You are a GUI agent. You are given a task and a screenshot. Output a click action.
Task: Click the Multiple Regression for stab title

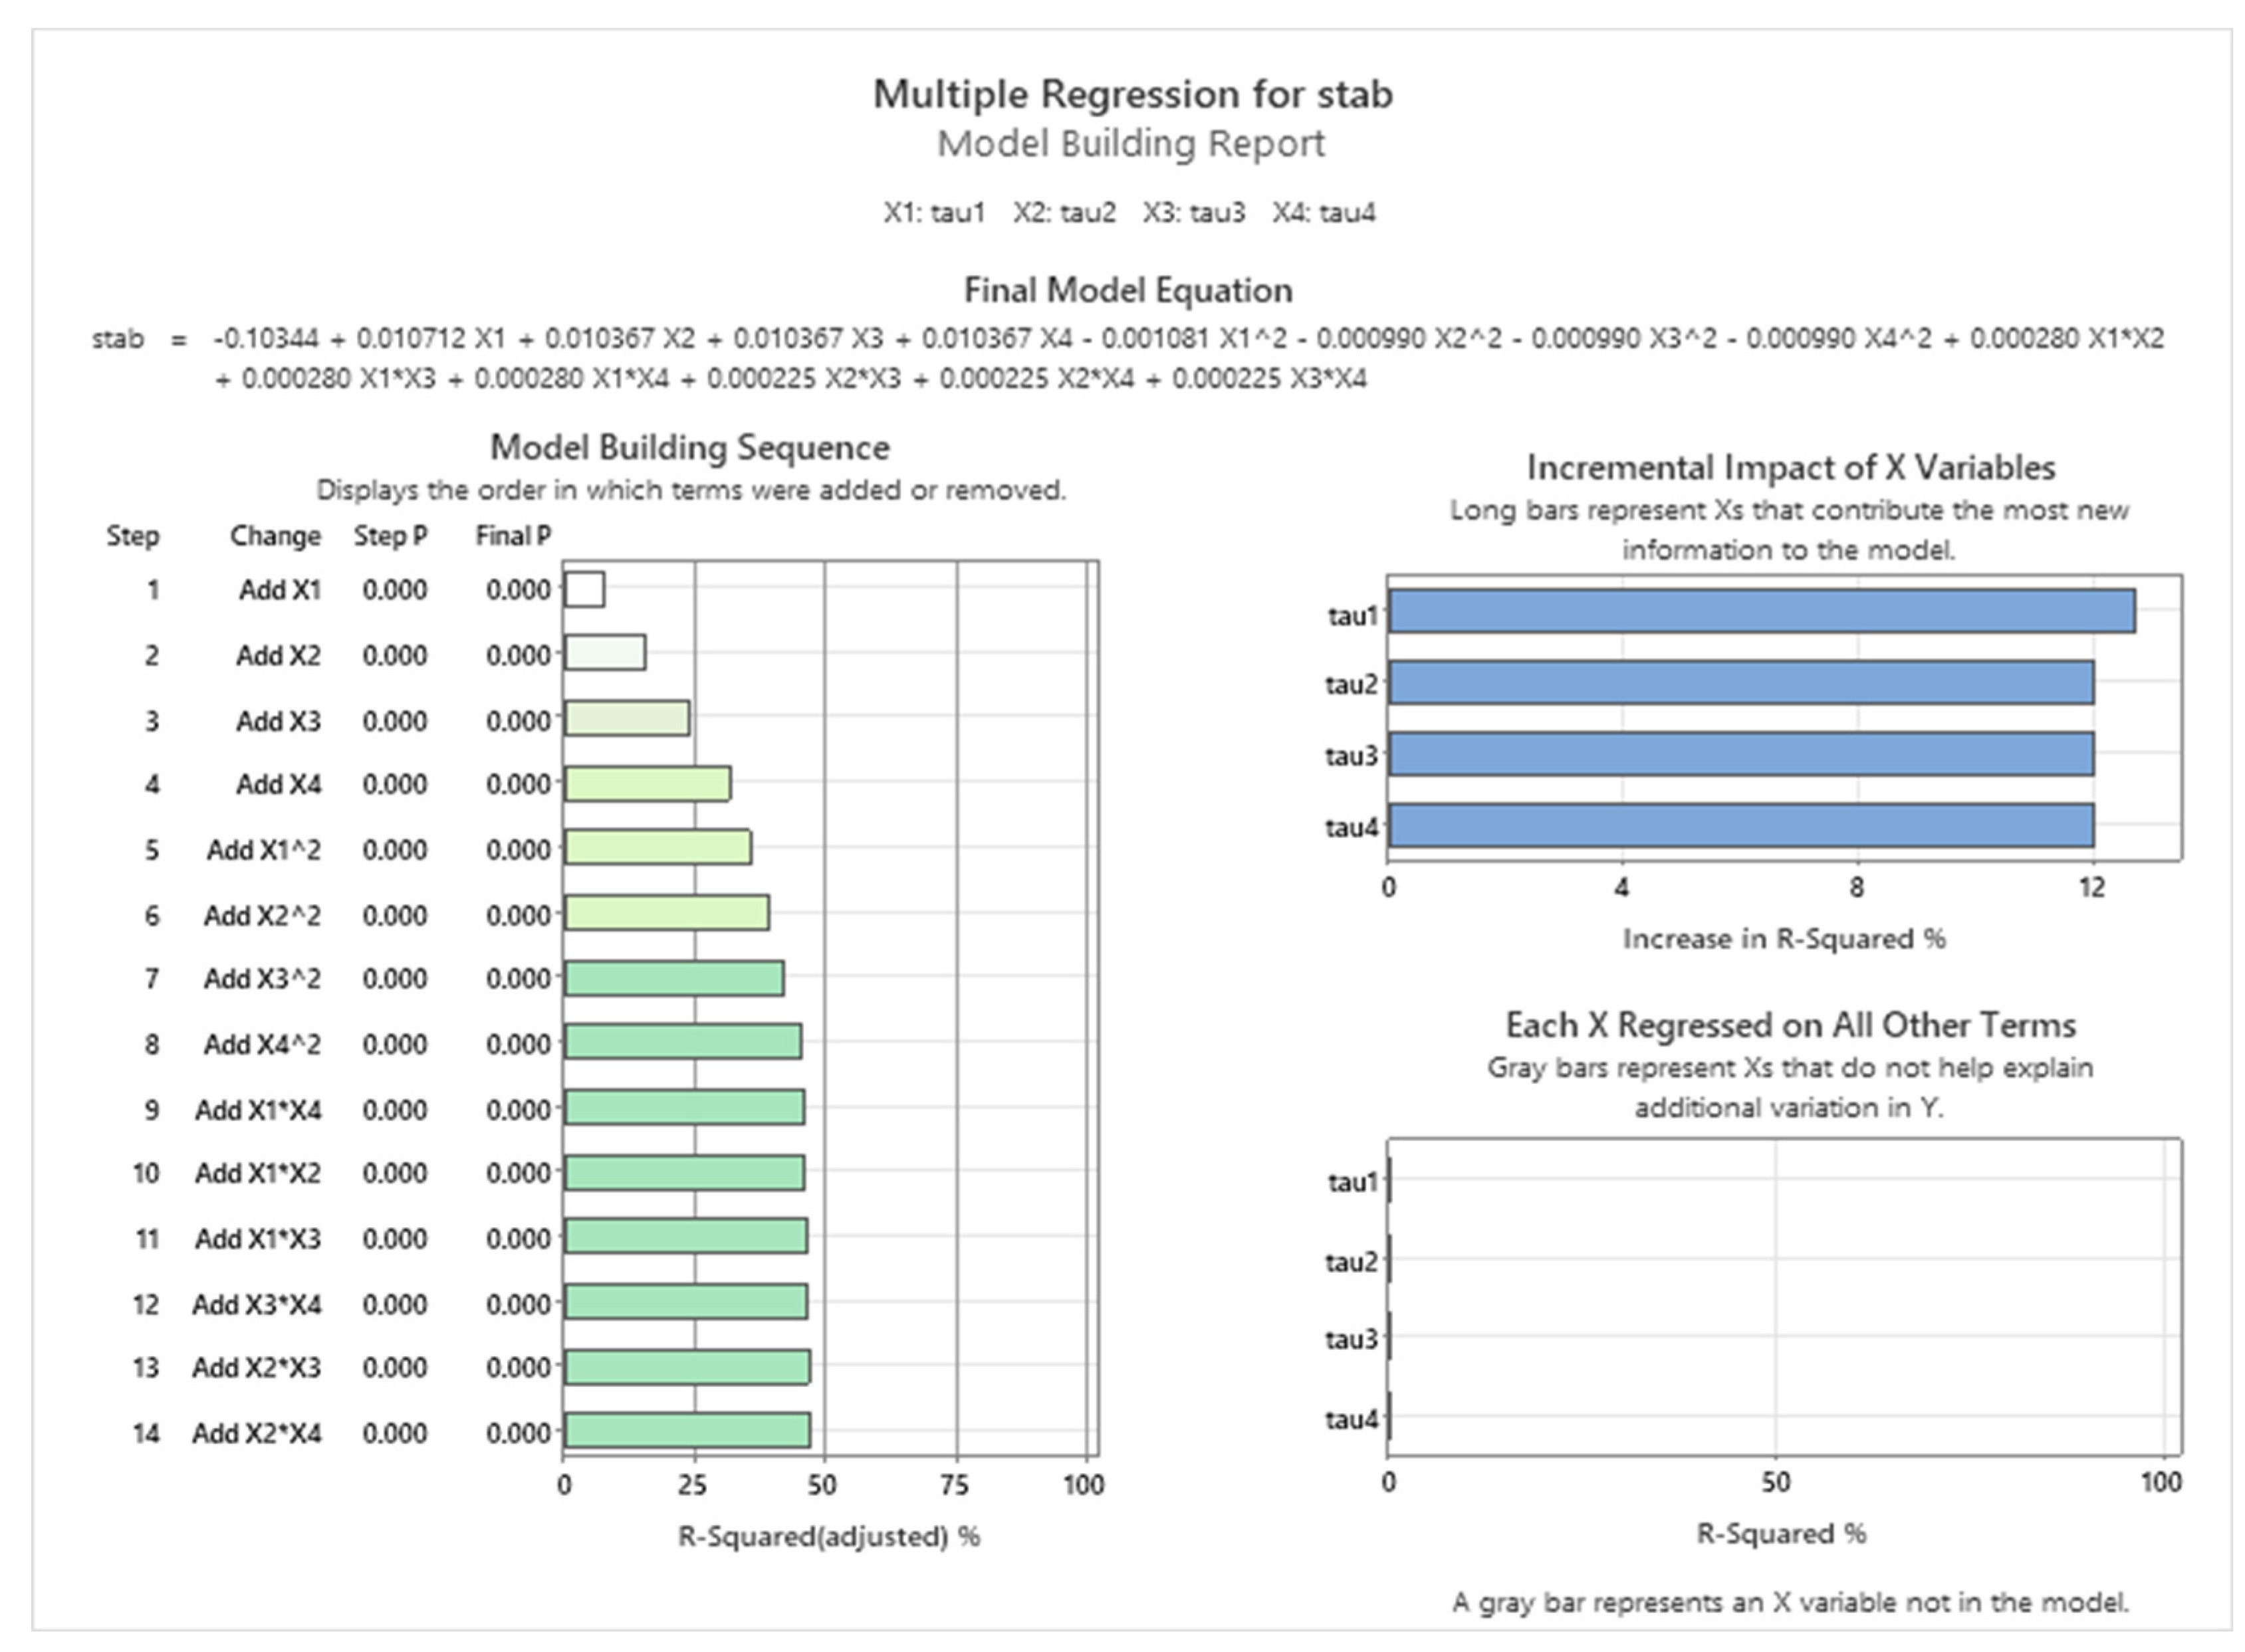[1133, 94]
